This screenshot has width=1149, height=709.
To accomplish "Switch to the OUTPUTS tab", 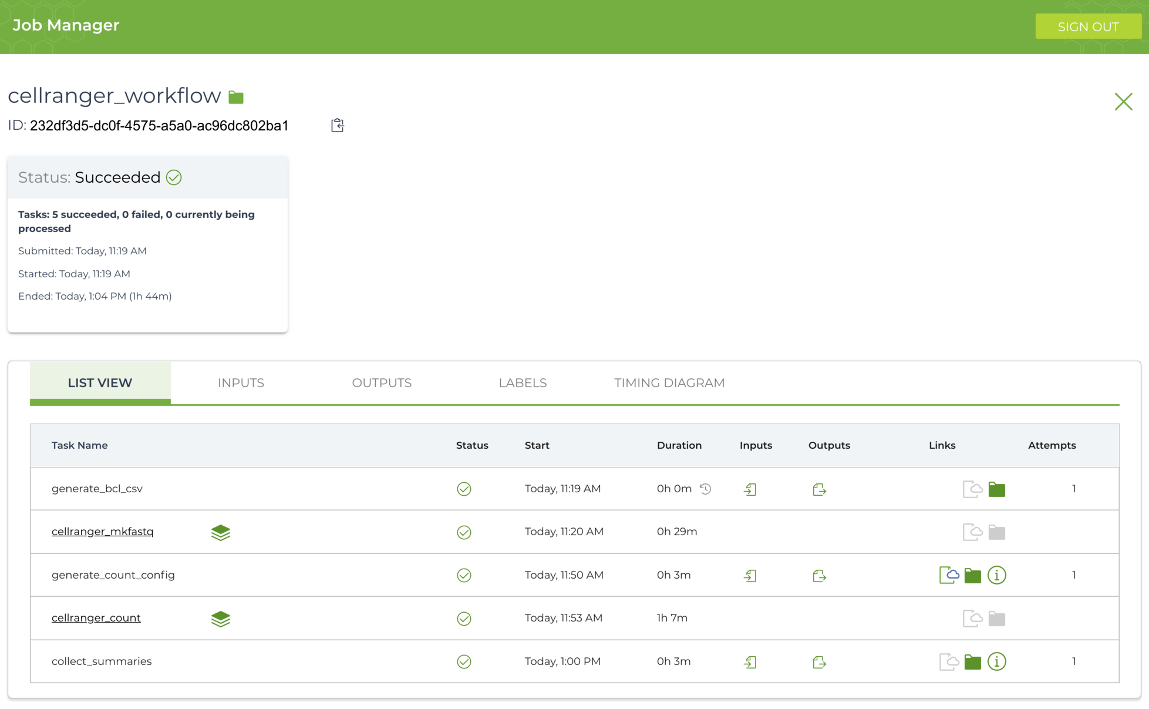I will pos(382,383).
